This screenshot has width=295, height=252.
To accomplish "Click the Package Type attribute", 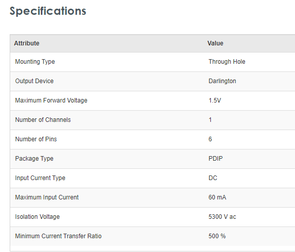I will tap(34, 159).
